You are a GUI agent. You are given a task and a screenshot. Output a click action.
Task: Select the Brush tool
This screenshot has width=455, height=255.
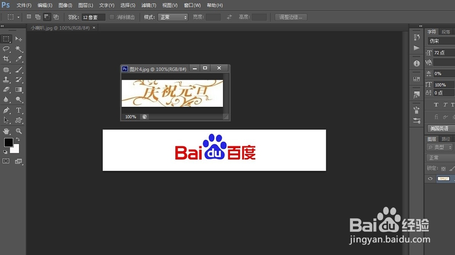pos(19,70)
